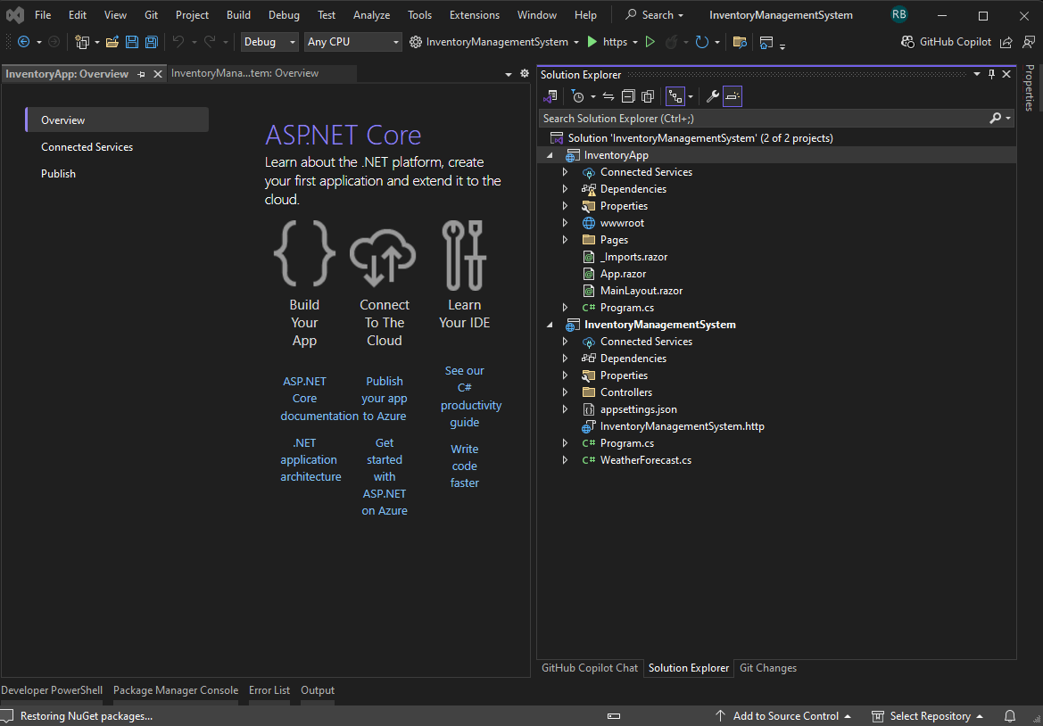Select the Sync with Active Document icon
The width and height of the screenshot is (1043, 726).
[608, 95]
